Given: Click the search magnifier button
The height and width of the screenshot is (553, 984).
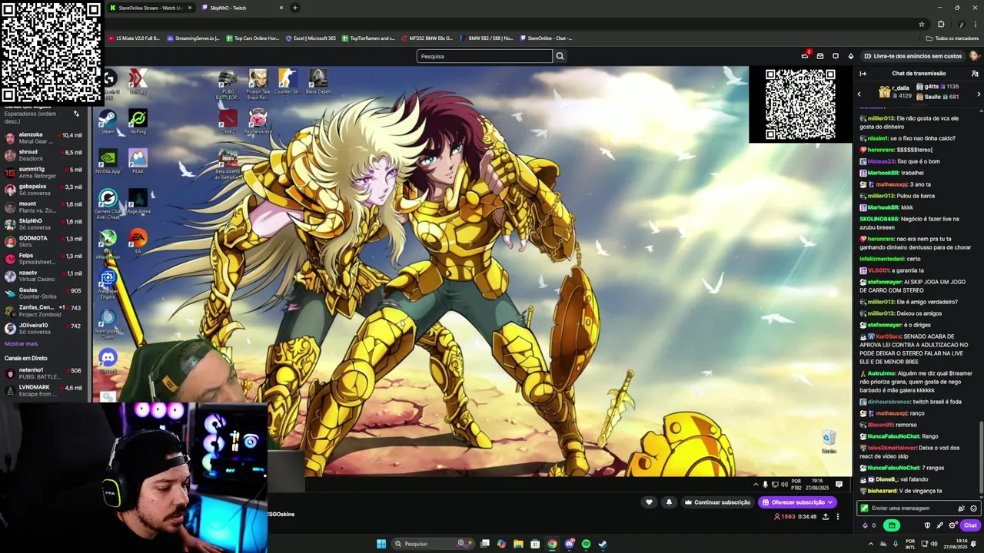Looking at the screenshot, I should tap(560, 56).
